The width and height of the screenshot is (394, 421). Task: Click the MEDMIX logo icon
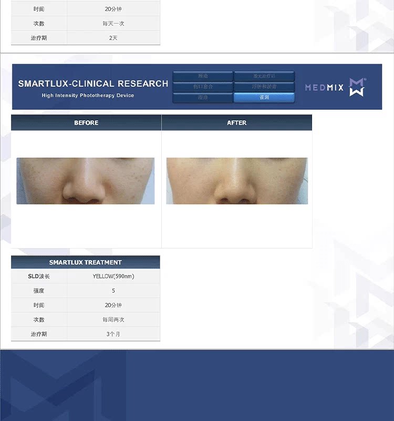pos(357,87)
